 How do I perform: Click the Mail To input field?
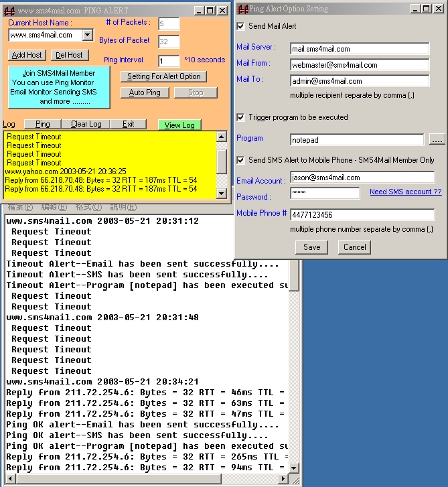pos(360,81)
